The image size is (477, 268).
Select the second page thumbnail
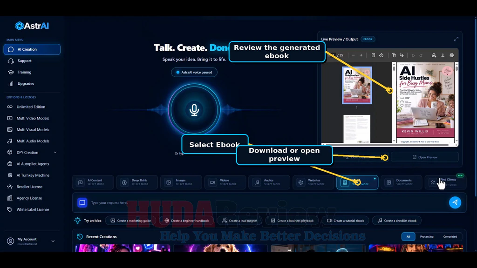(x=357, y=129)
